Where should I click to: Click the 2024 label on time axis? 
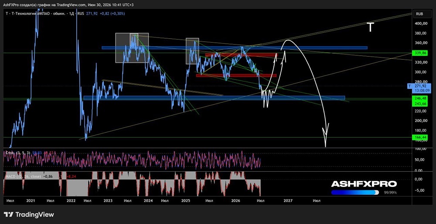[148, 200]
